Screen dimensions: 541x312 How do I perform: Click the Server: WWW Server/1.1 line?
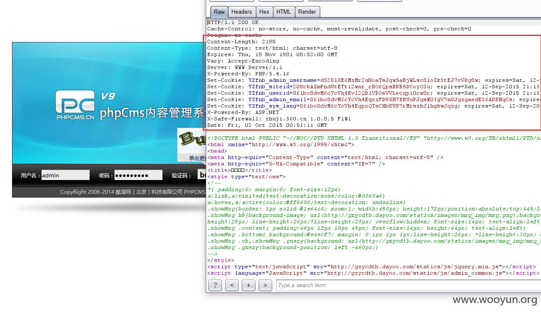(x=245, y=67)
